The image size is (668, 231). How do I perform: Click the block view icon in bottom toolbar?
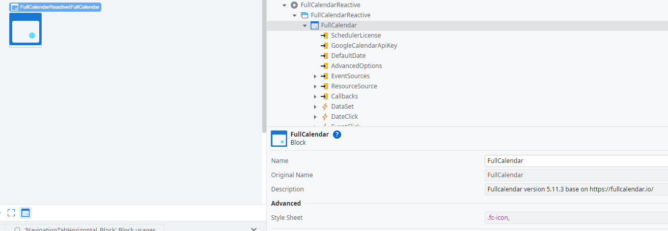25,213
